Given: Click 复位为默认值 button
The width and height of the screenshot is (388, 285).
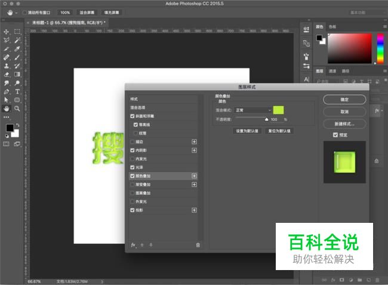Looking at the screenshot, I should pos(279,131).
